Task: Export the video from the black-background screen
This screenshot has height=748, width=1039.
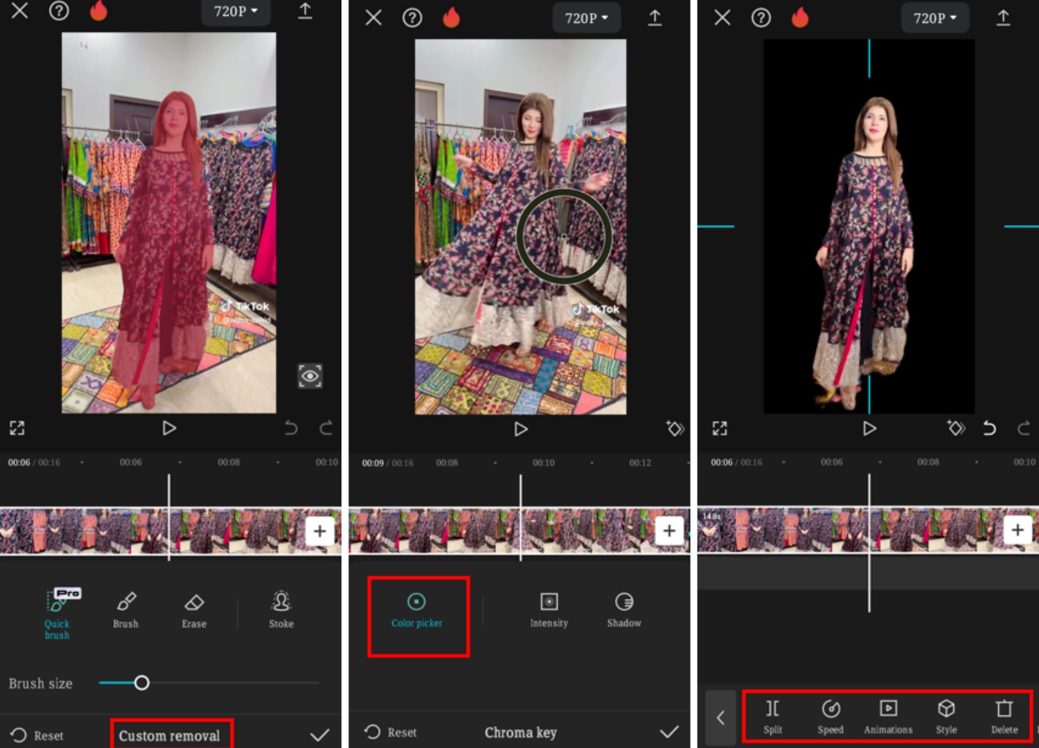Action: point(1003,17)
